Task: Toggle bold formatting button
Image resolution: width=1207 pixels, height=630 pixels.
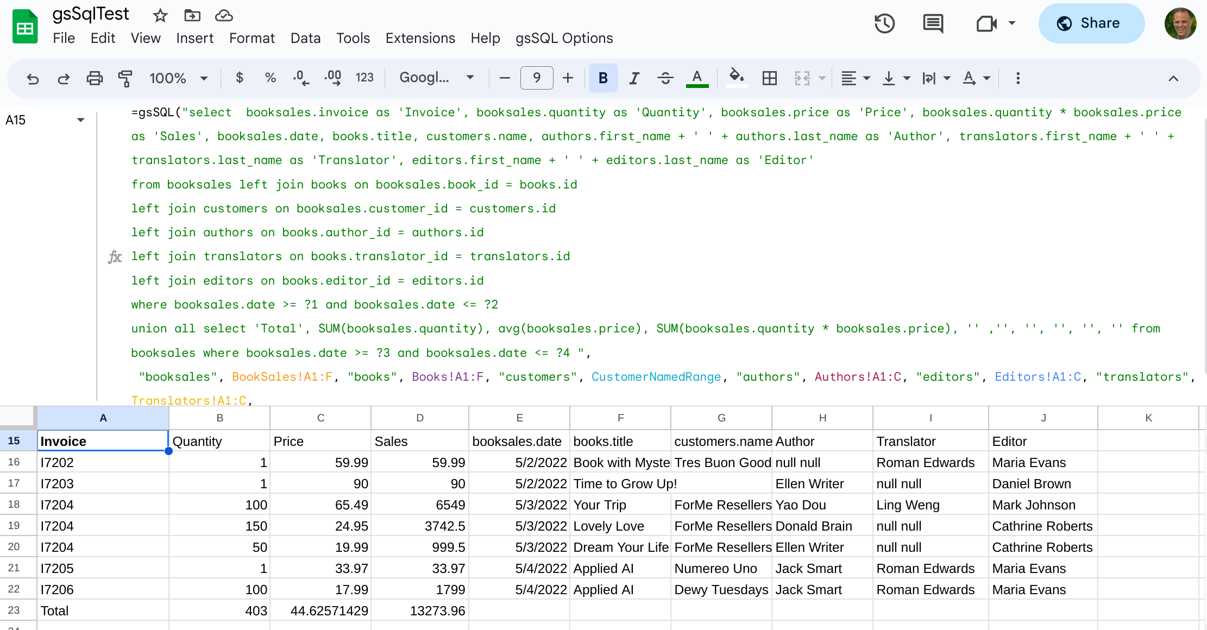Action: click(x=603, y=78)
